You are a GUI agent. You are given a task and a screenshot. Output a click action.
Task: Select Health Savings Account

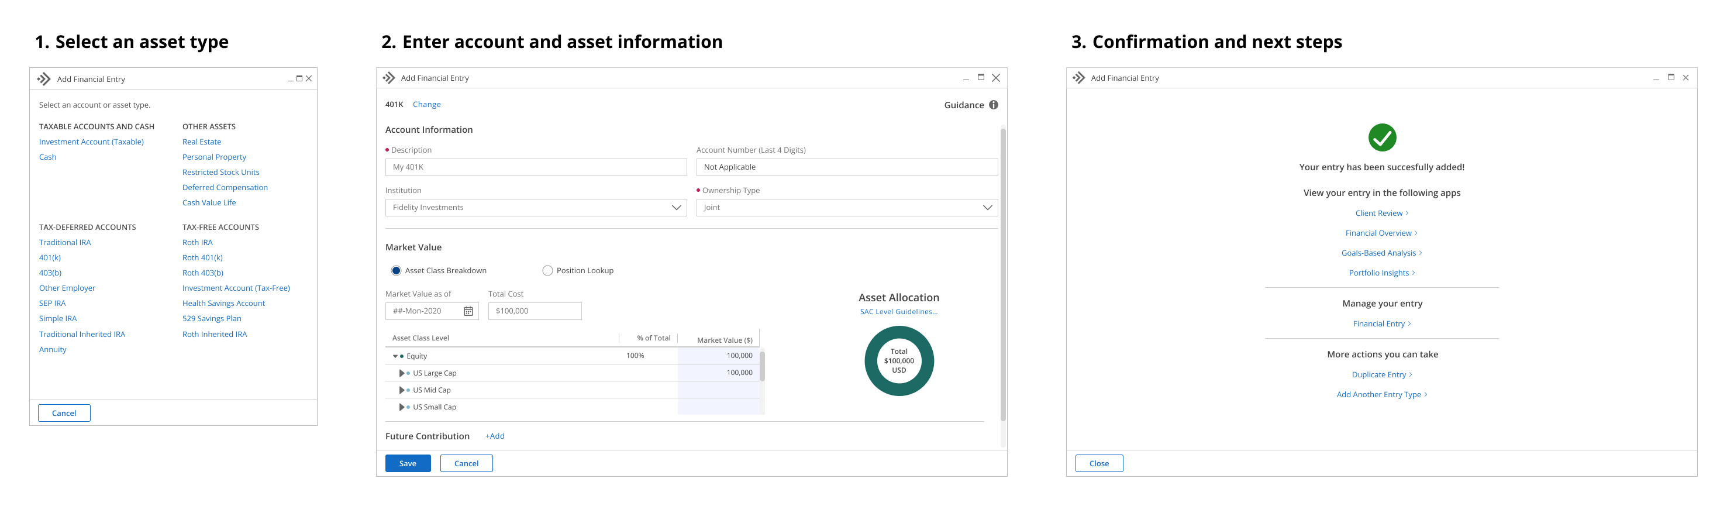point(223,304)
